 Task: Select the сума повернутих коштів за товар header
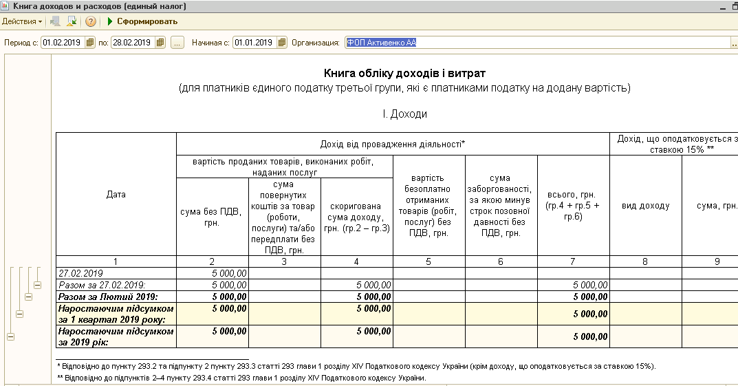(x=284, y=217)
